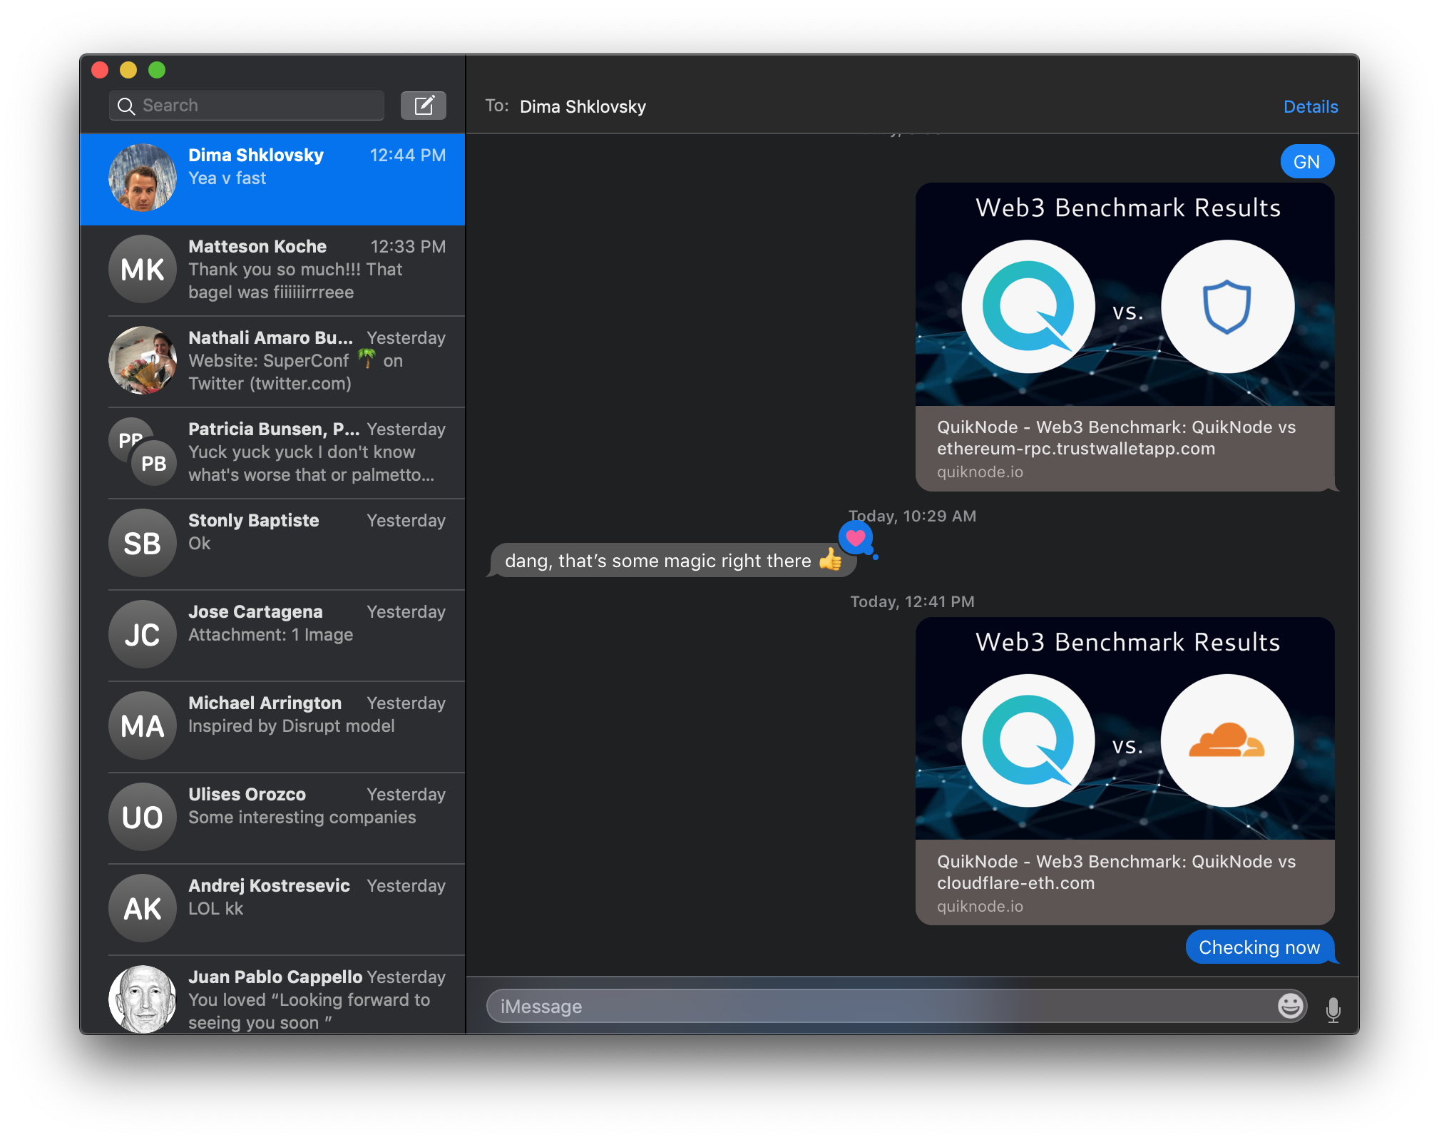1439x1140 pixels.
Task: Select the Dima Shklovsky conversation
Action: 272,179
